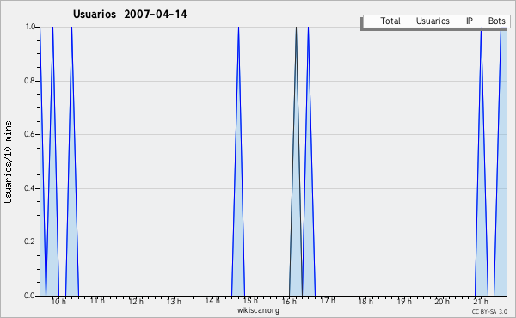Screen dimensions: 516x318
Task: Click the '10 h' x-axis label
Action: pyautogui.click(x=58, y=301)
